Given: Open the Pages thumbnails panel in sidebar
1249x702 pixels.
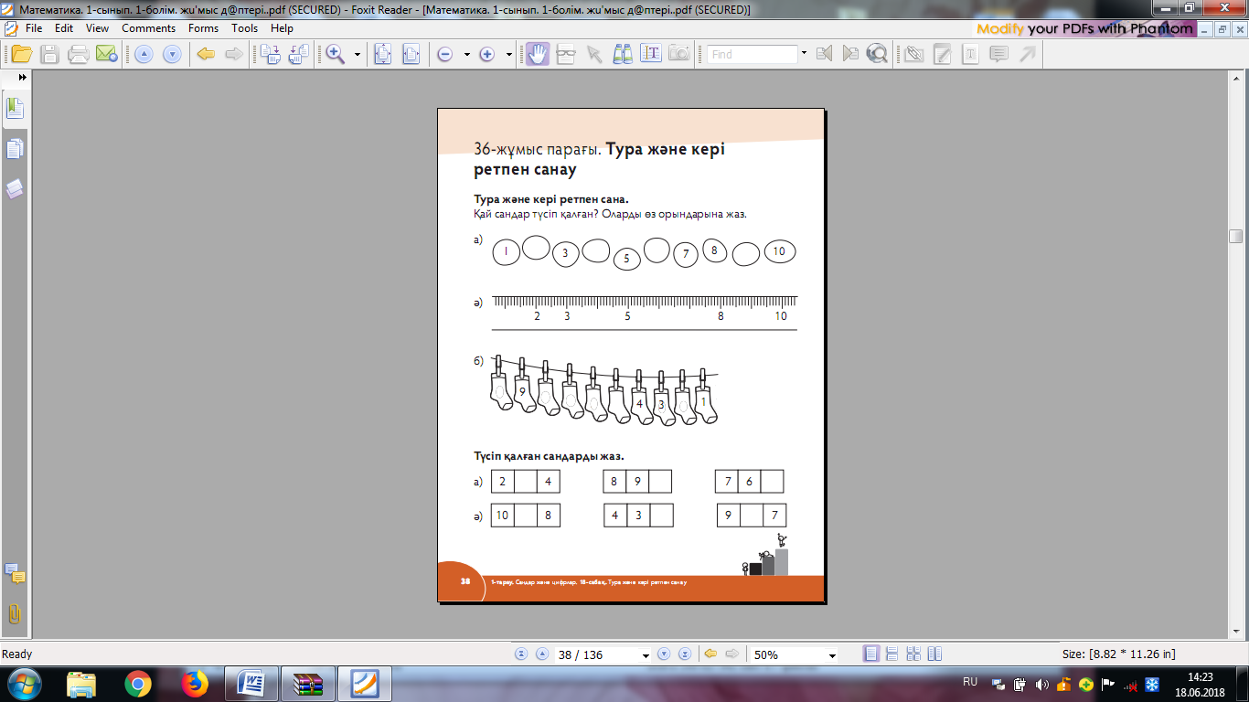Looking at the screenshot, I should 16,149.
